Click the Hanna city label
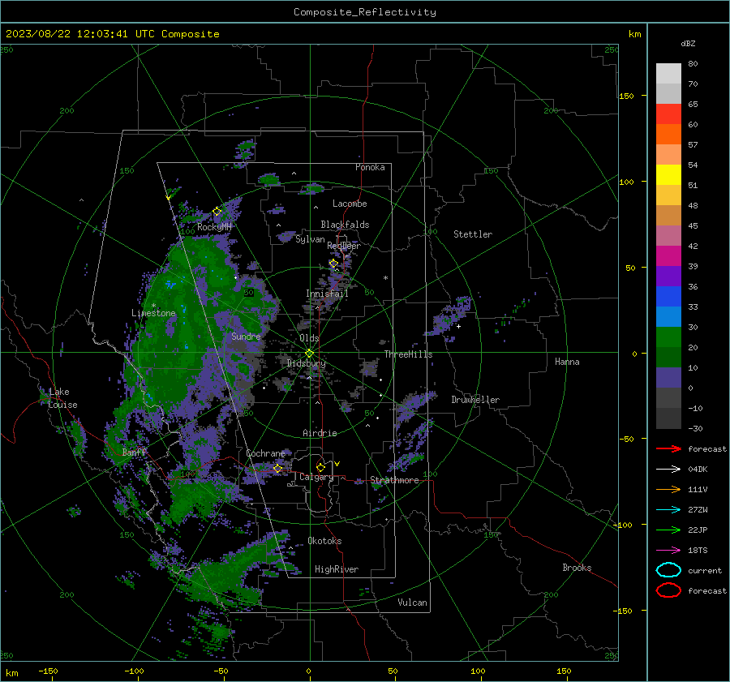The width and height of the screenshot is (730, 682). click(x=567, y=362)
